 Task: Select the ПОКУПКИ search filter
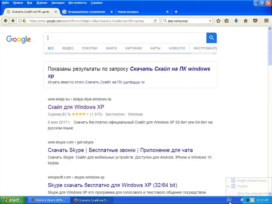(x=90, y=48)
